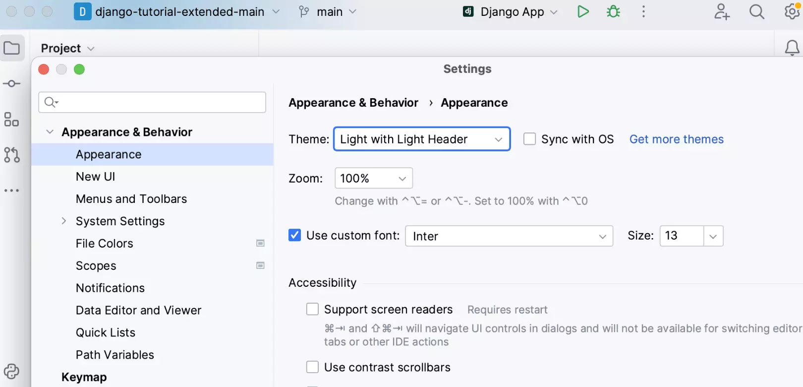This screenshot has height=387, width=803.
Task: Open the Python Console icon in sidebar
Action: [12, 371]
